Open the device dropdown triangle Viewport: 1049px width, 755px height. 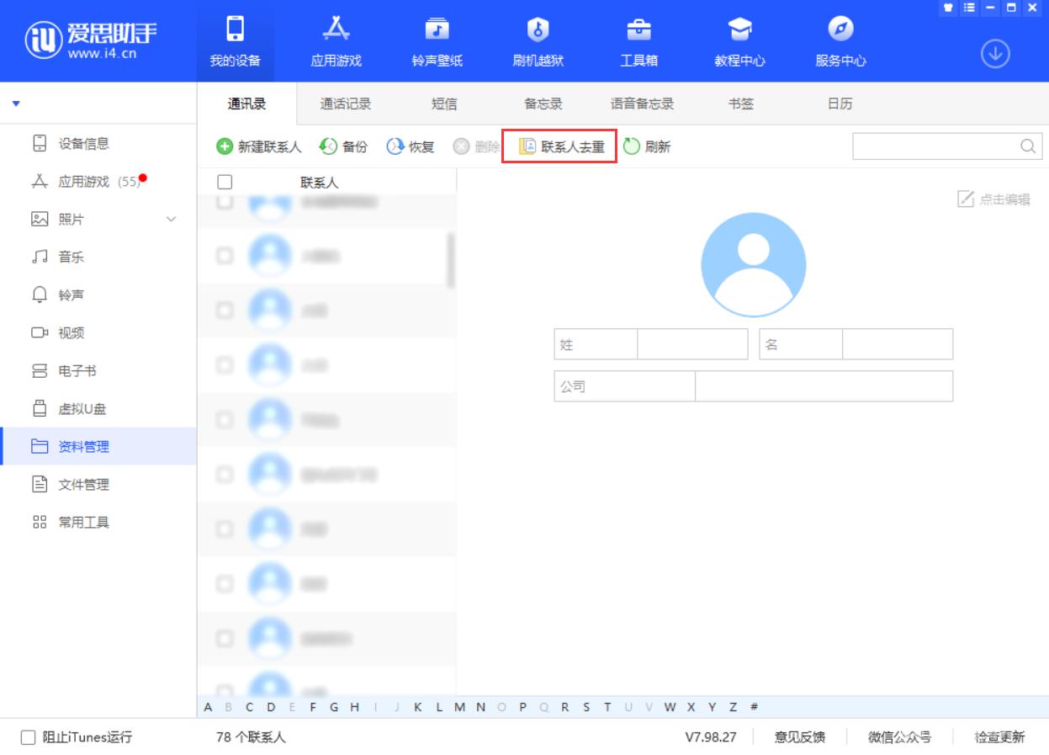pyautogui.click(x=16, y=104)
